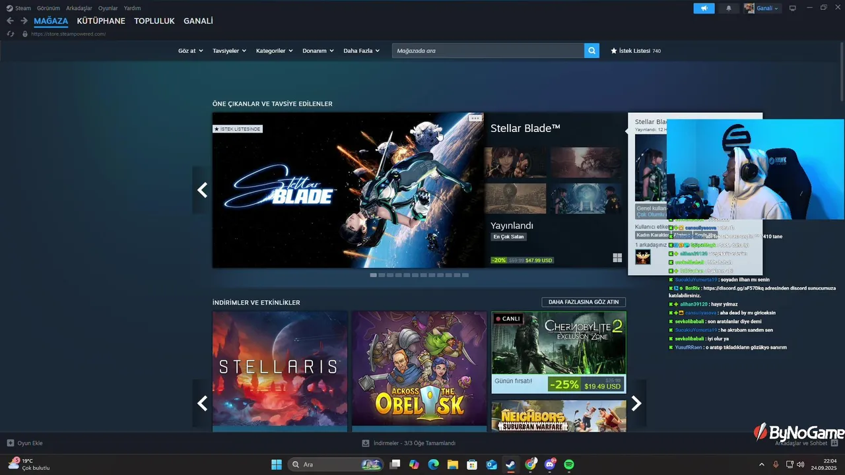Open Spotify from taskbar

569,464
